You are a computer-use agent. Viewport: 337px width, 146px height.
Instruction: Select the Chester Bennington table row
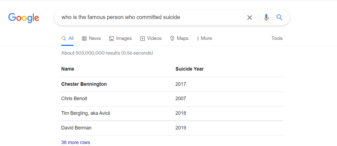click(172, 84)
